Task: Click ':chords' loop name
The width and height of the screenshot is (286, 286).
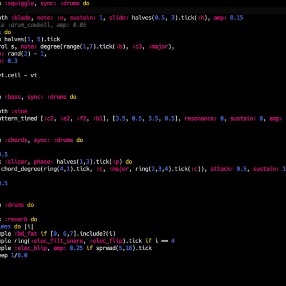Action: (16, 140)
